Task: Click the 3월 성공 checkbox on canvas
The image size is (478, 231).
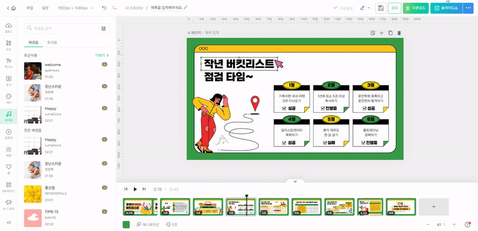Action: 364,109
